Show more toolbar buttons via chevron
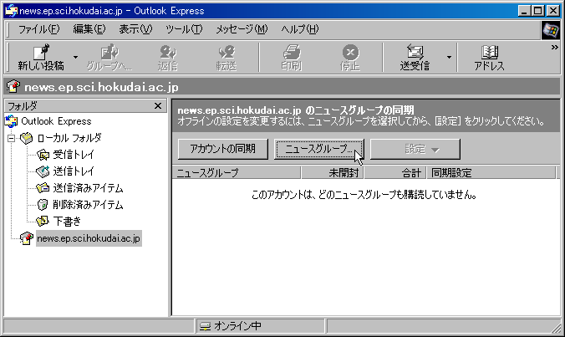Screen dimensions: 565x337 tap(554, 47)
